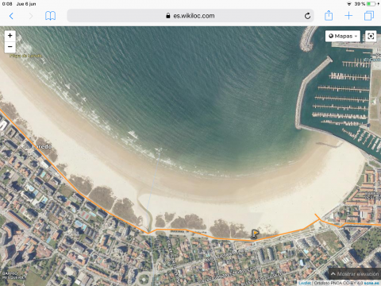This screenshot has height=286, width=381.
Task: Tap the Wi-Fi status icon
Action: coord(349,4)
